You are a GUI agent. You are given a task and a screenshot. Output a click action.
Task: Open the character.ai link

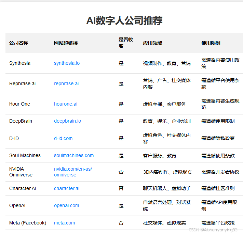67,188
